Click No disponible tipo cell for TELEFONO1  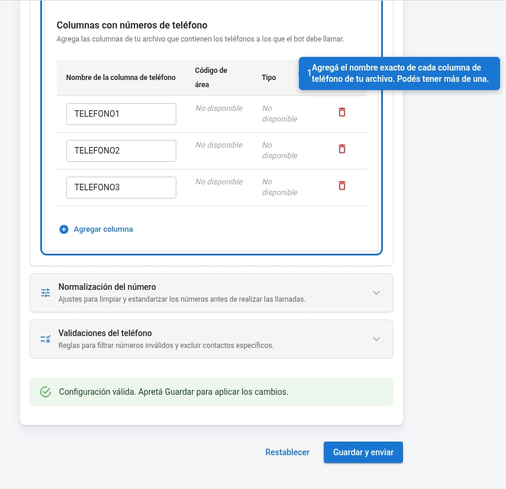point(280,114)
